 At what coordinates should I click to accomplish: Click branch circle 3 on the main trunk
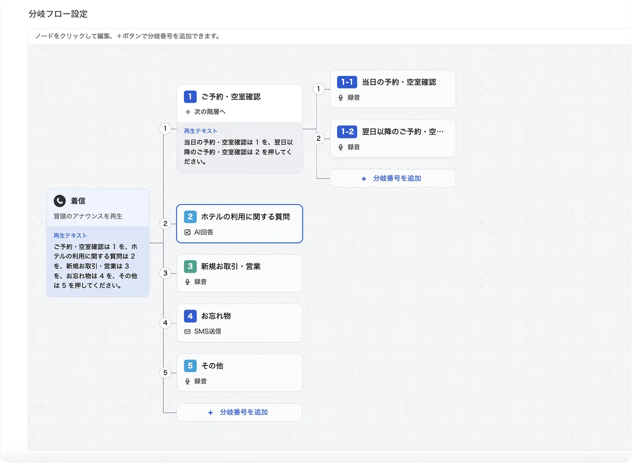(165, 273)
